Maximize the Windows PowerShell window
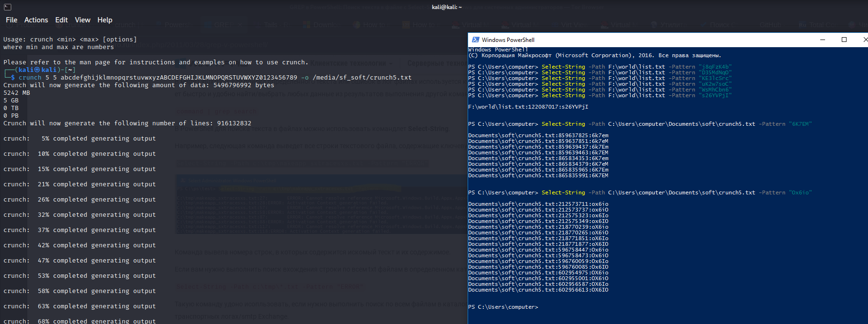The width and height of the screenshot is (868, 324). pos(844,40)
